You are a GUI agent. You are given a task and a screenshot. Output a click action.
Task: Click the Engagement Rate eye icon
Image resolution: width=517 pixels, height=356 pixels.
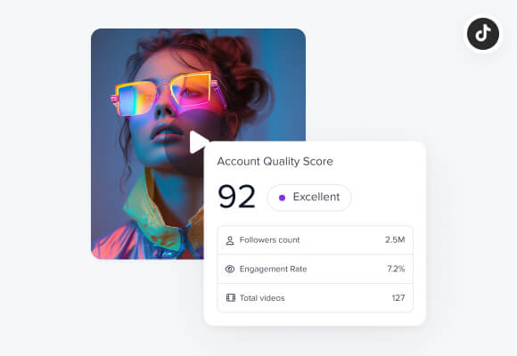pos(230,269)
